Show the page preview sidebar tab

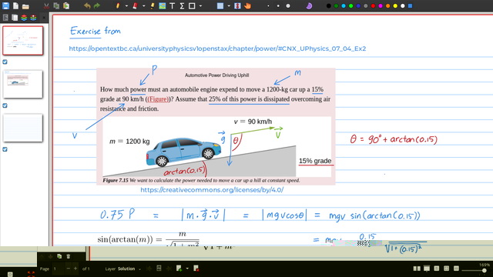15,18
